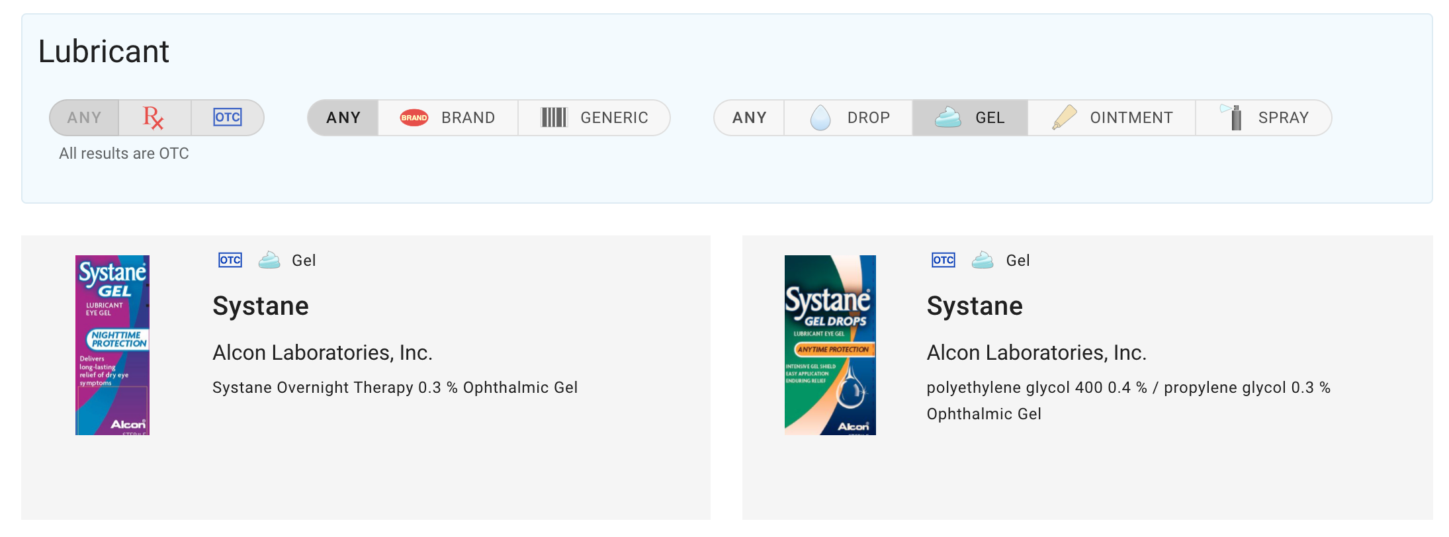
Task: Click the OTC badge on Systane Gel Drops card
Action: coord(944,260)
